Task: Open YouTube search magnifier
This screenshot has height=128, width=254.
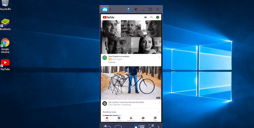Action: pos(151,17)
